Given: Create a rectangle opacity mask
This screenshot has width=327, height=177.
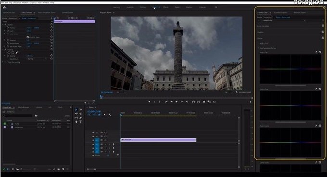Looking at the screenshot, I should 13,53.
